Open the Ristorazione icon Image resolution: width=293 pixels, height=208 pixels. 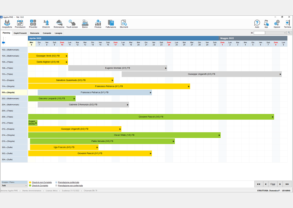pos(59,24)
